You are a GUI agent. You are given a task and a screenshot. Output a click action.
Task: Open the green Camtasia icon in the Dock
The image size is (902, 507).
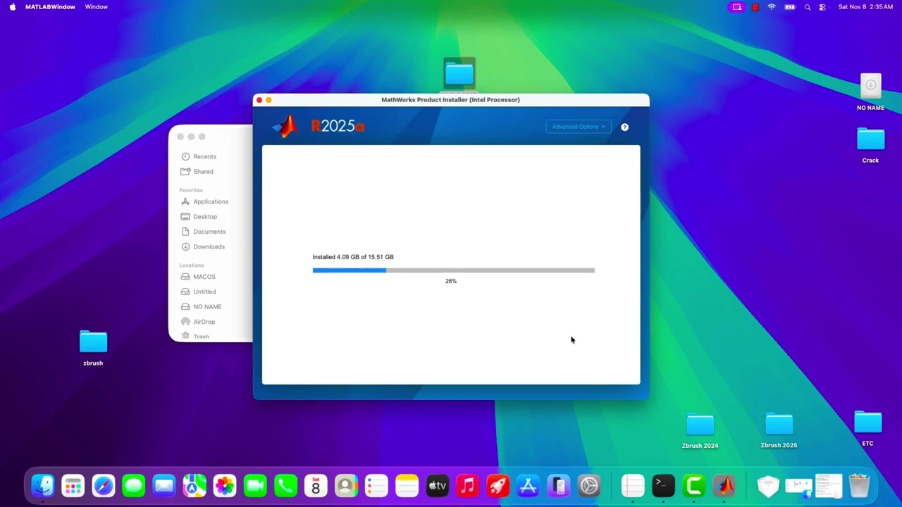[694, 485]
